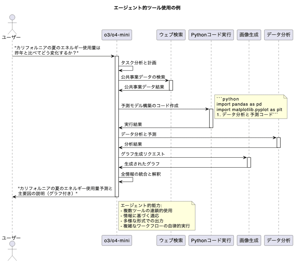Click the code line import pandas as pd

click(x=239, y=104)
